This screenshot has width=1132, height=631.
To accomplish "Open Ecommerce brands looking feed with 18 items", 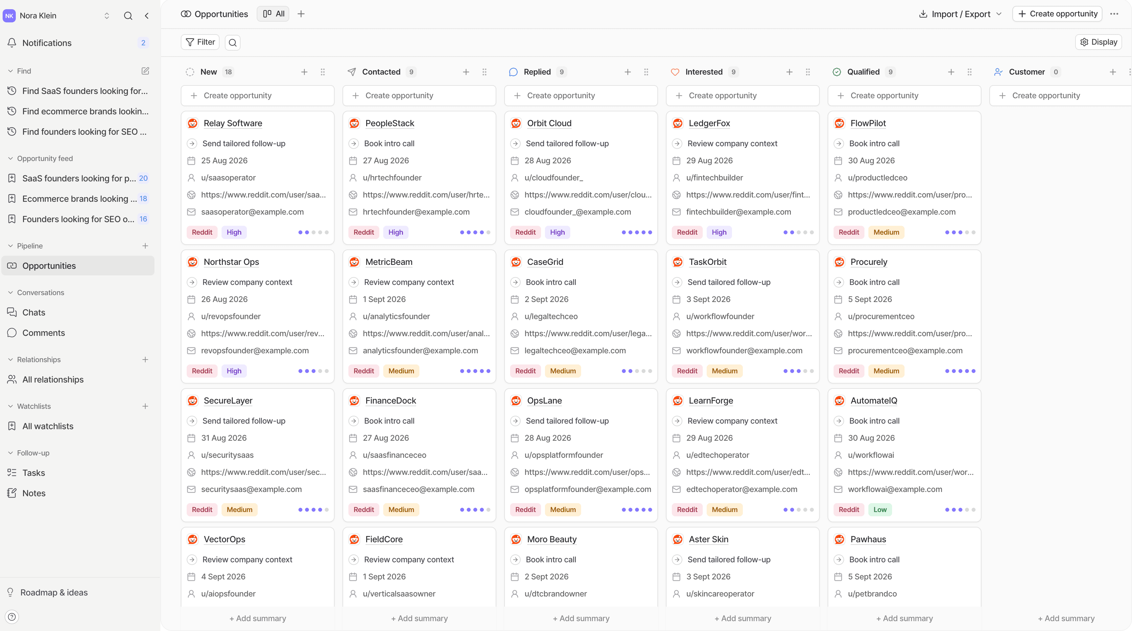I will click(78, 199).
